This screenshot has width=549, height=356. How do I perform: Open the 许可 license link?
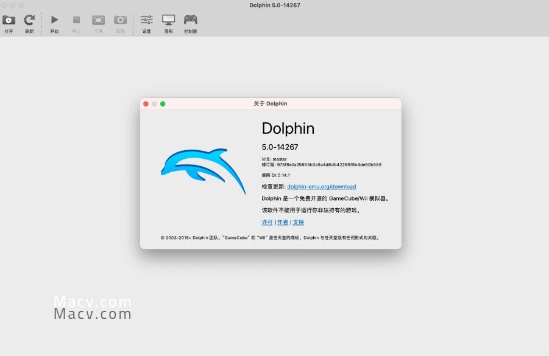[267, 222]
